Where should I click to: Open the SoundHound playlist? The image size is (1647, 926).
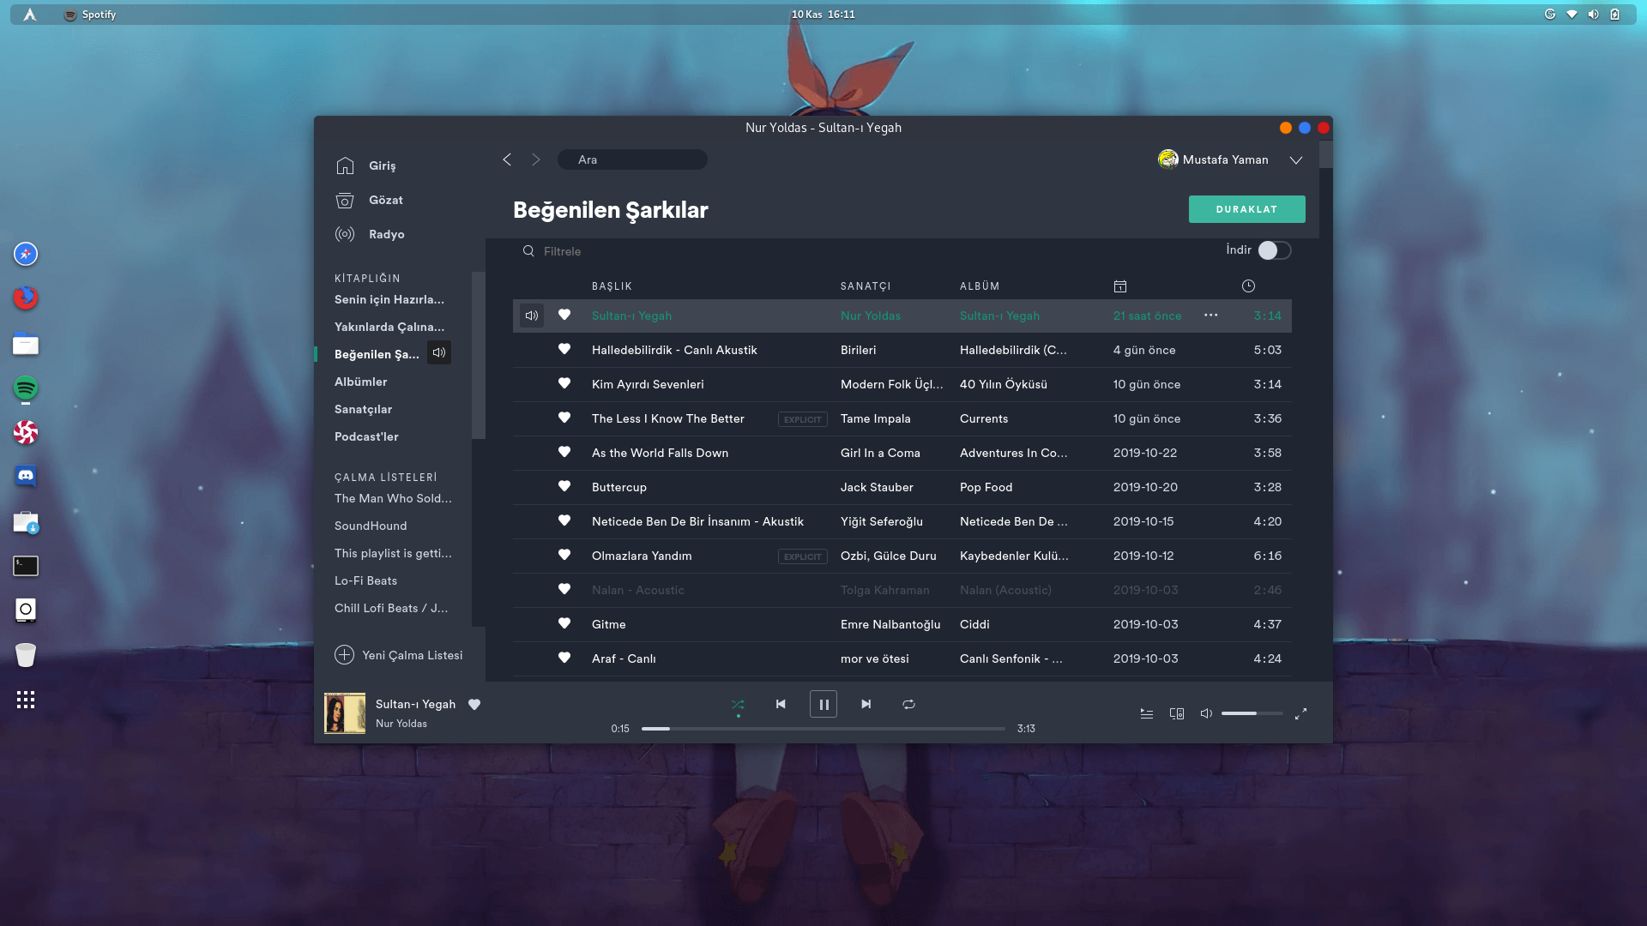(371, 526)
